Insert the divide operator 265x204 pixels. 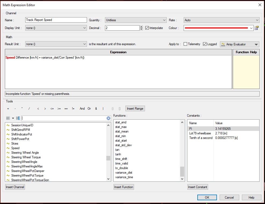[29, 109]
